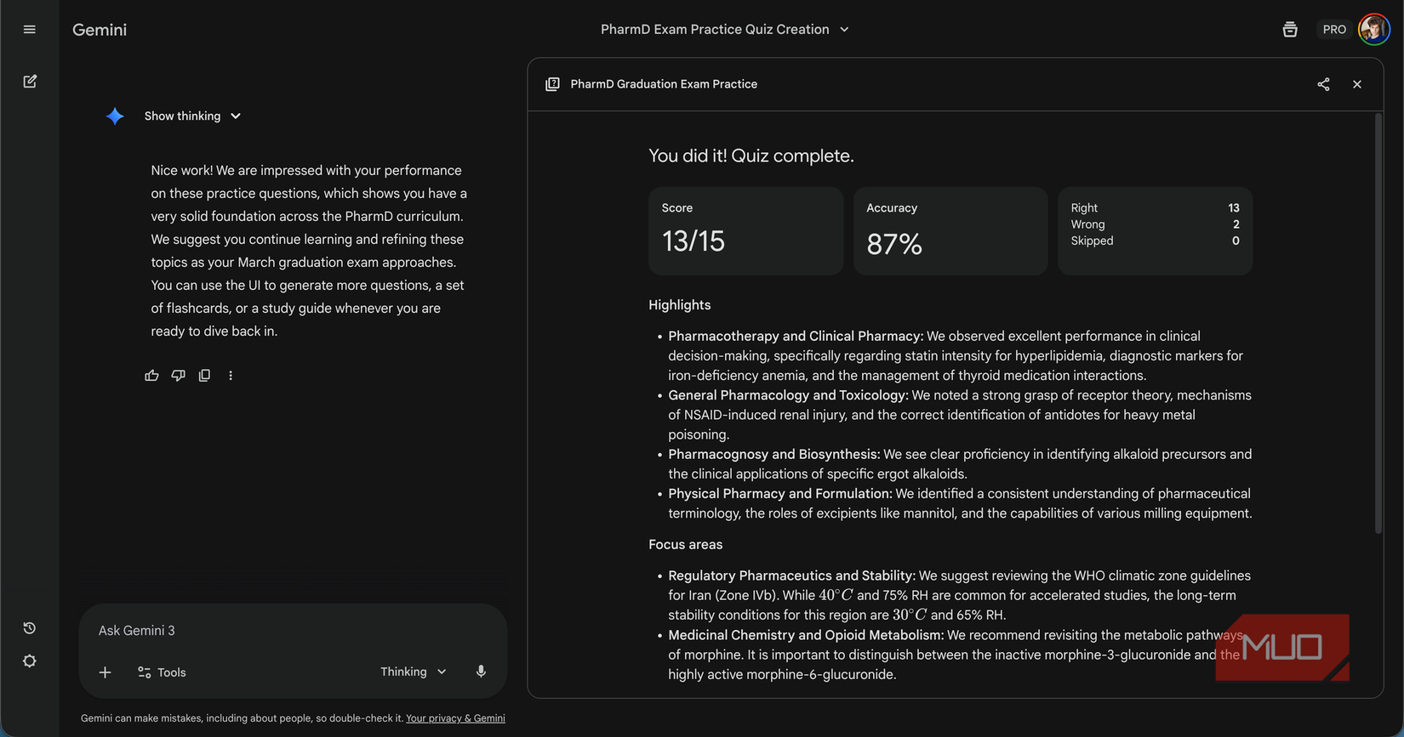Share the PharmD quiz results
Image resolution: width=1404 pixels, height=737 pixels.
(1323, 84)
